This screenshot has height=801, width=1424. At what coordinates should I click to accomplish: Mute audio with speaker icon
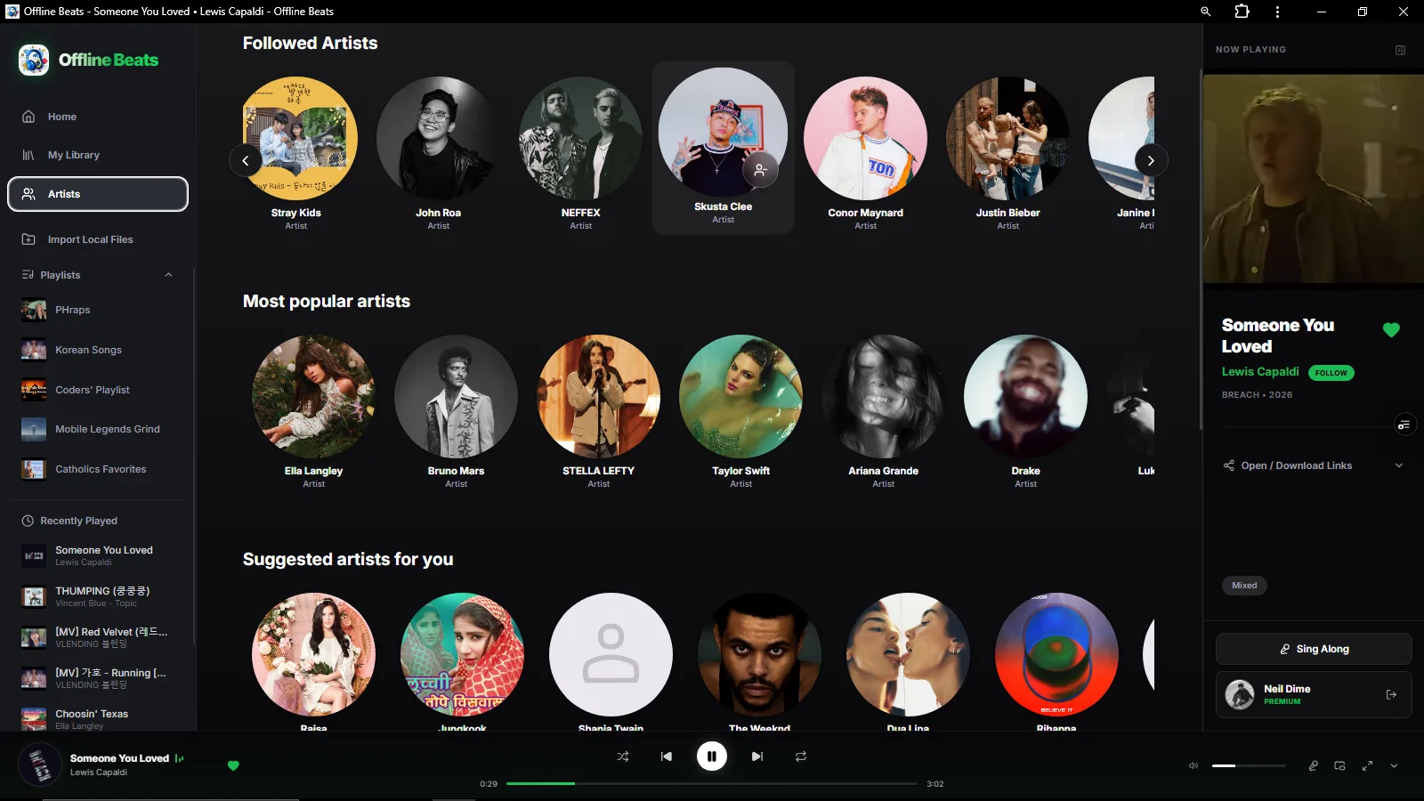point(1193,765)
